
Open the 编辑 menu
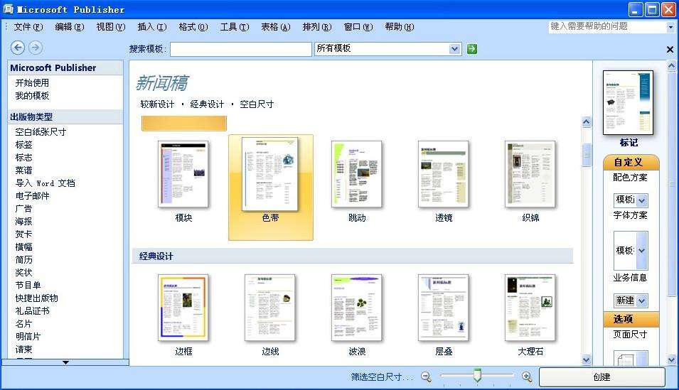tap(69, 27)
